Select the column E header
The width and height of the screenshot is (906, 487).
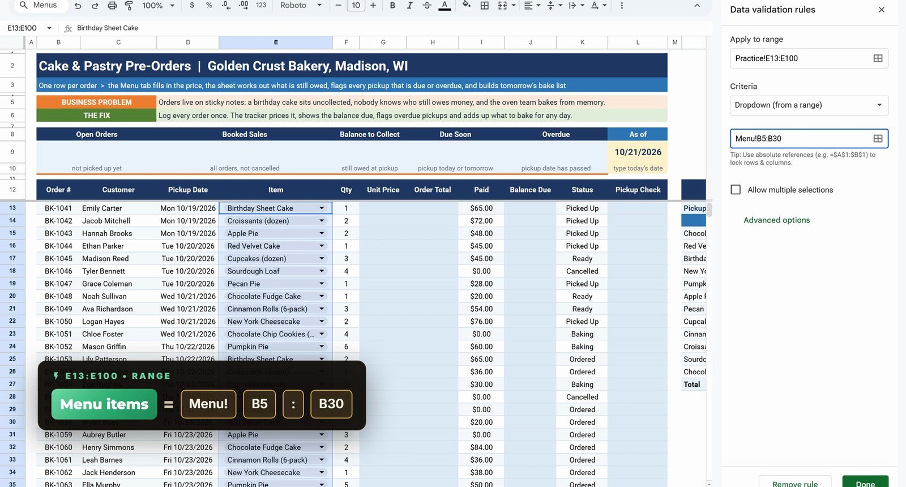point(276,42)
